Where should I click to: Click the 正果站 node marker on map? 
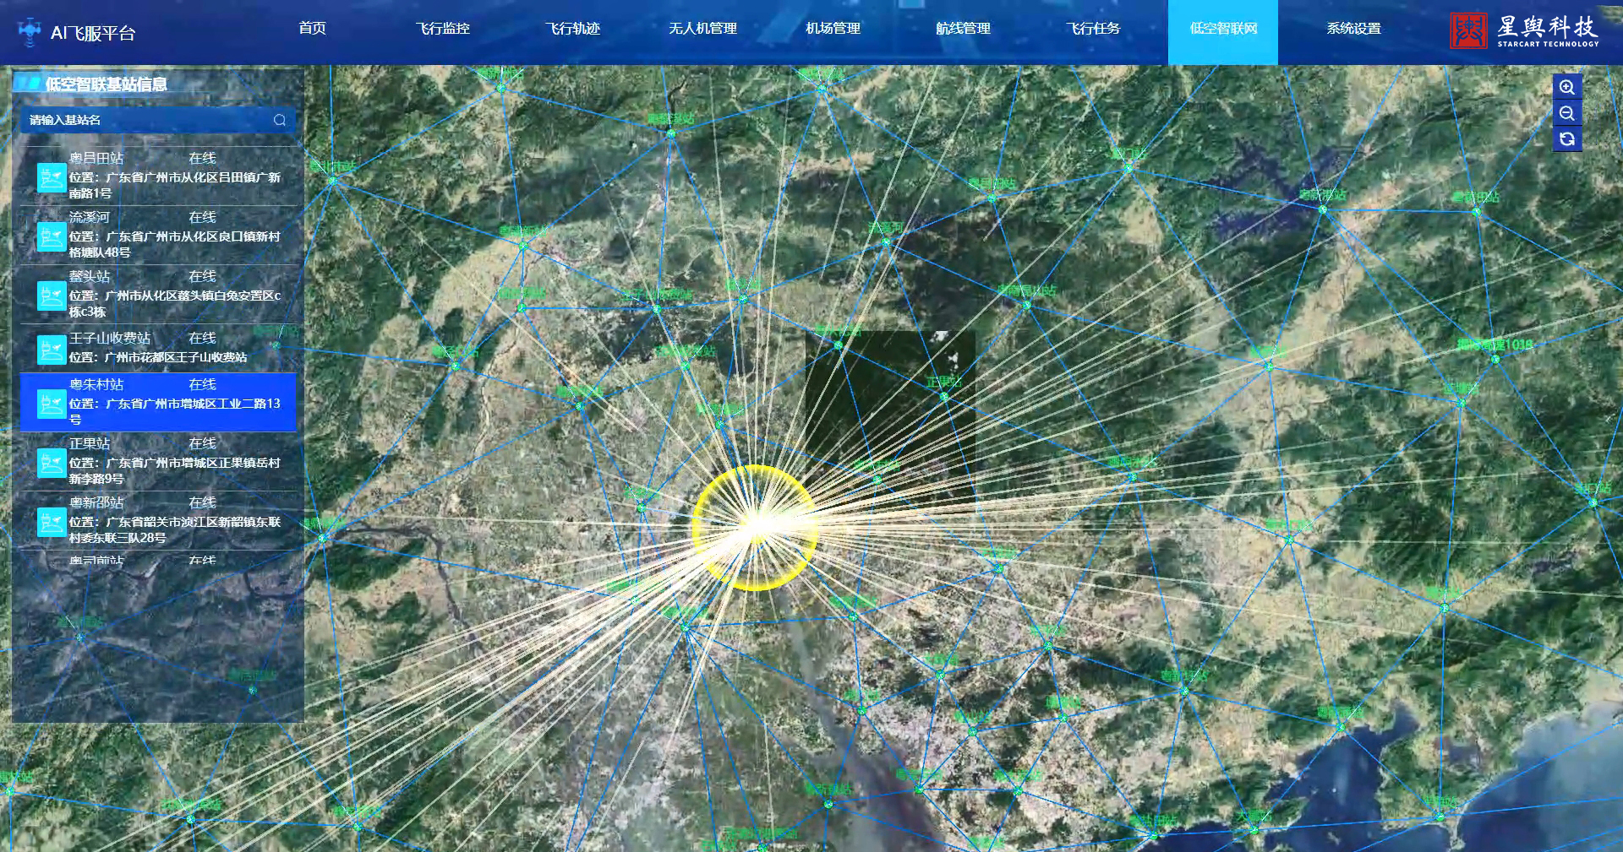[x=944, y=396]
